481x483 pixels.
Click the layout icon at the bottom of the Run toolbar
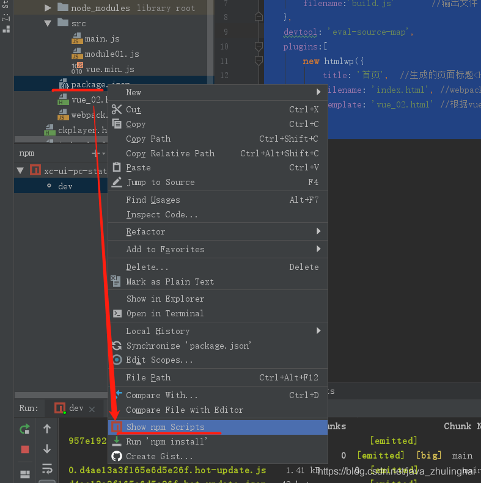click(x=25, y=474)
